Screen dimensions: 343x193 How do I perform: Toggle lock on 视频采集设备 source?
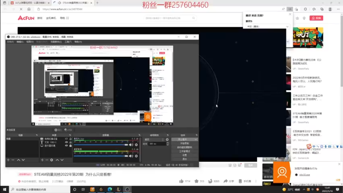click(x=70, y=139)
